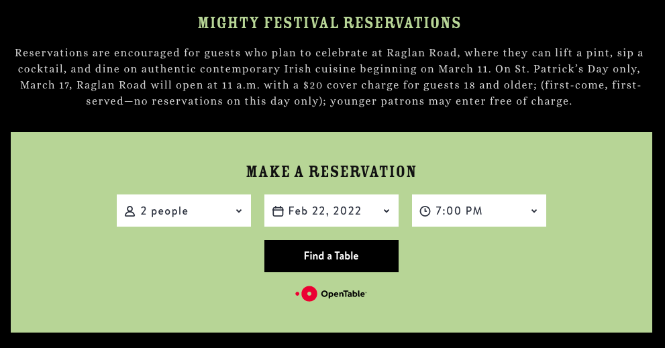Click the Make a Reservation heading
The width and height of the screenshot is (665, 348).
(x=331, y=172)
